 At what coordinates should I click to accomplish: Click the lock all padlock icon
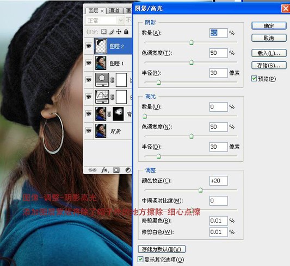(126, 31)
